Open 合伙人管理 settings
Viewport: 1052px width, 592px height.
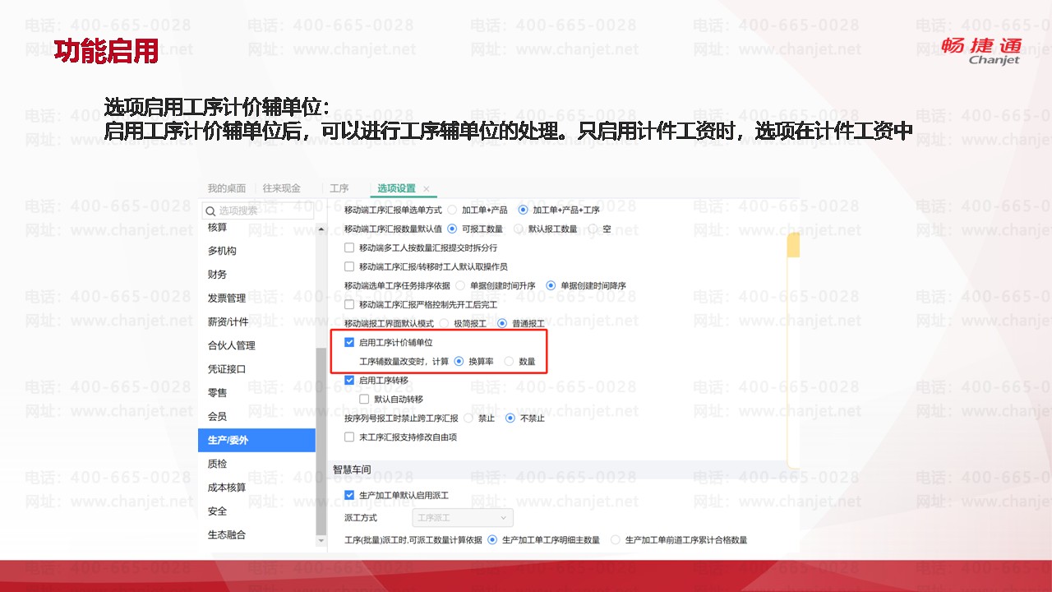(x=232, y=345)
